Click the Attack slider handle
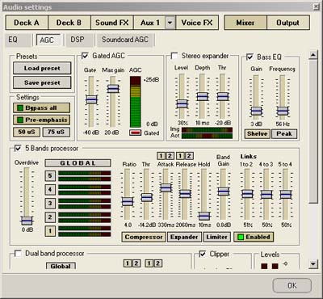 166,187
